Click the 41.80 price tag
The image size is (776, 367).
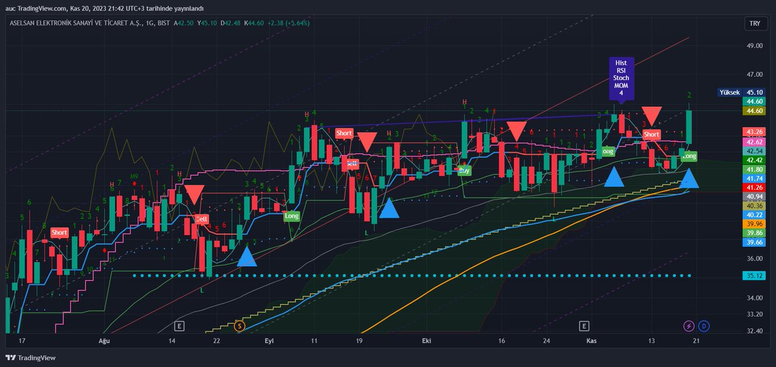754,169
